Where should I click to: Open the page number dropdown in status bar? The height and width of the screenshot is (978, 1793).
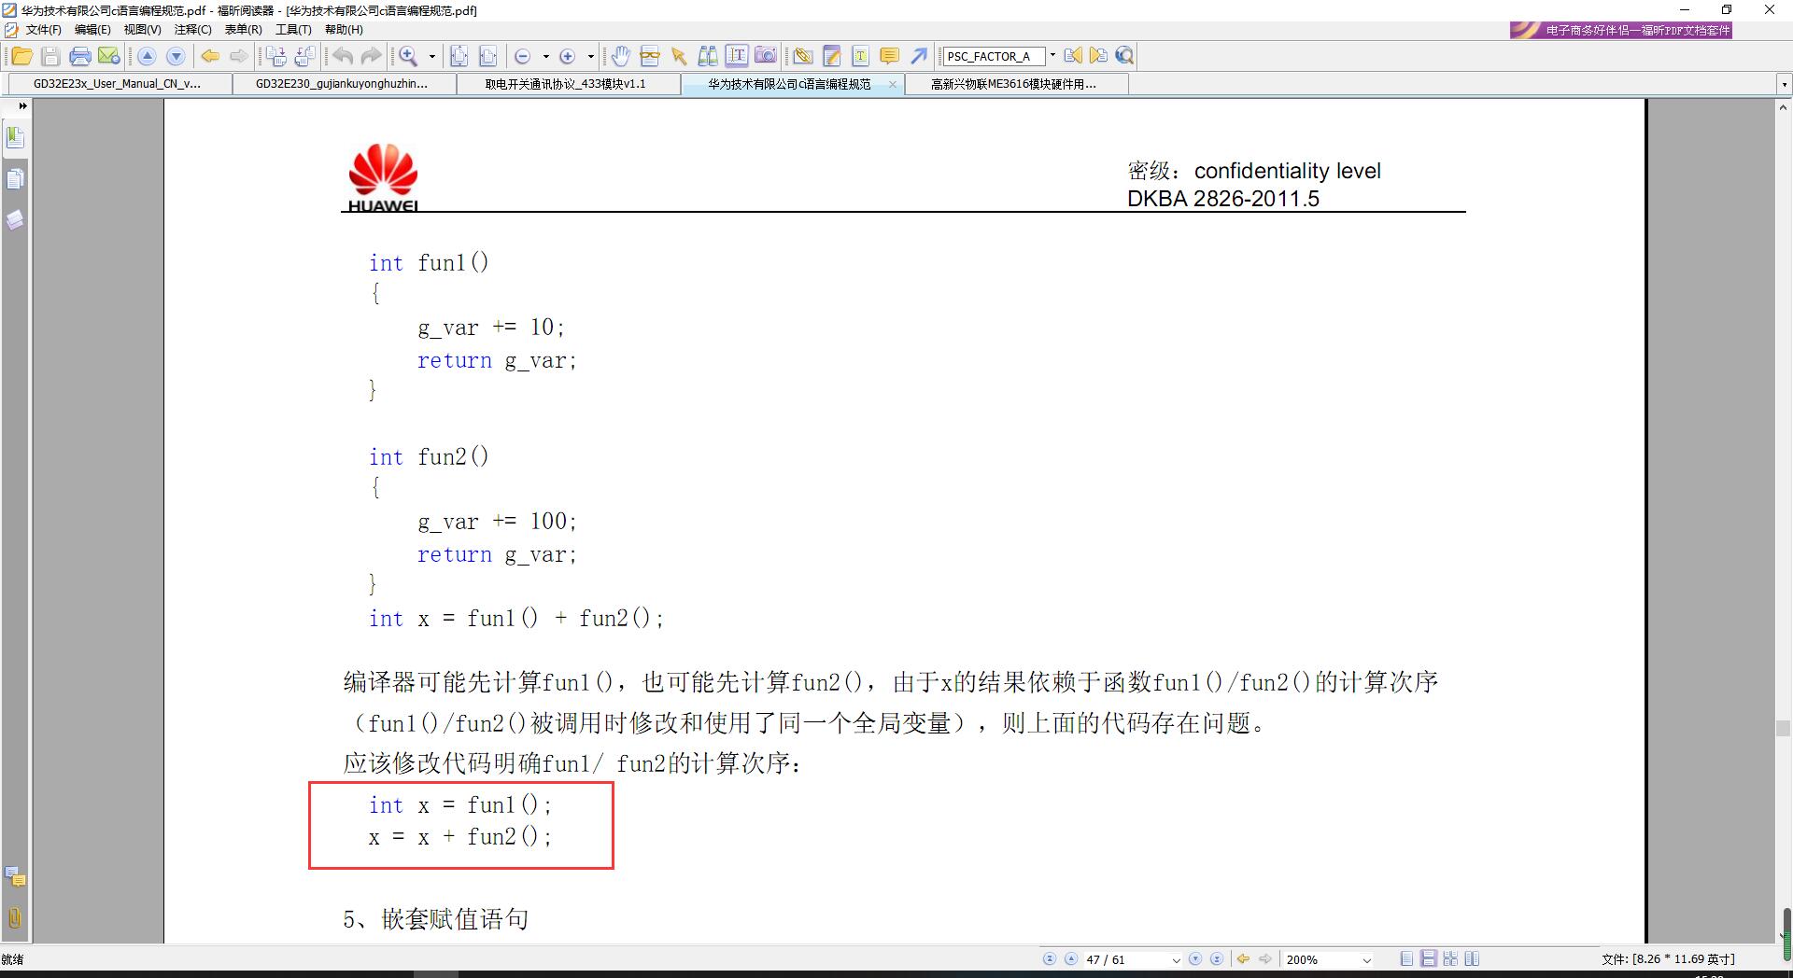coord(1176,958)
